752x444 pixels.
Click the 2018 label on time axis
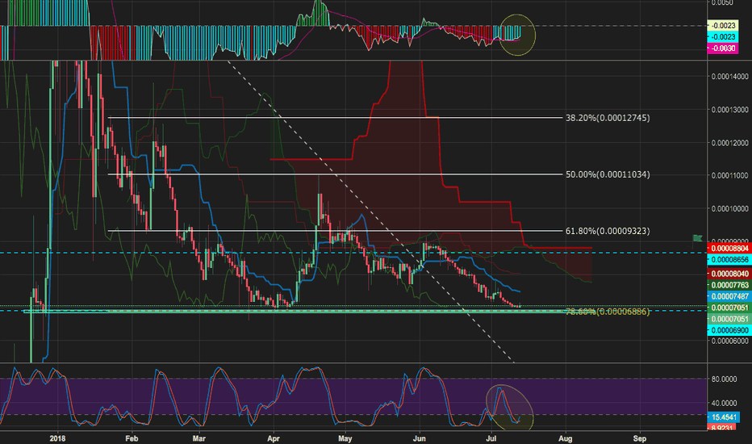57,438
